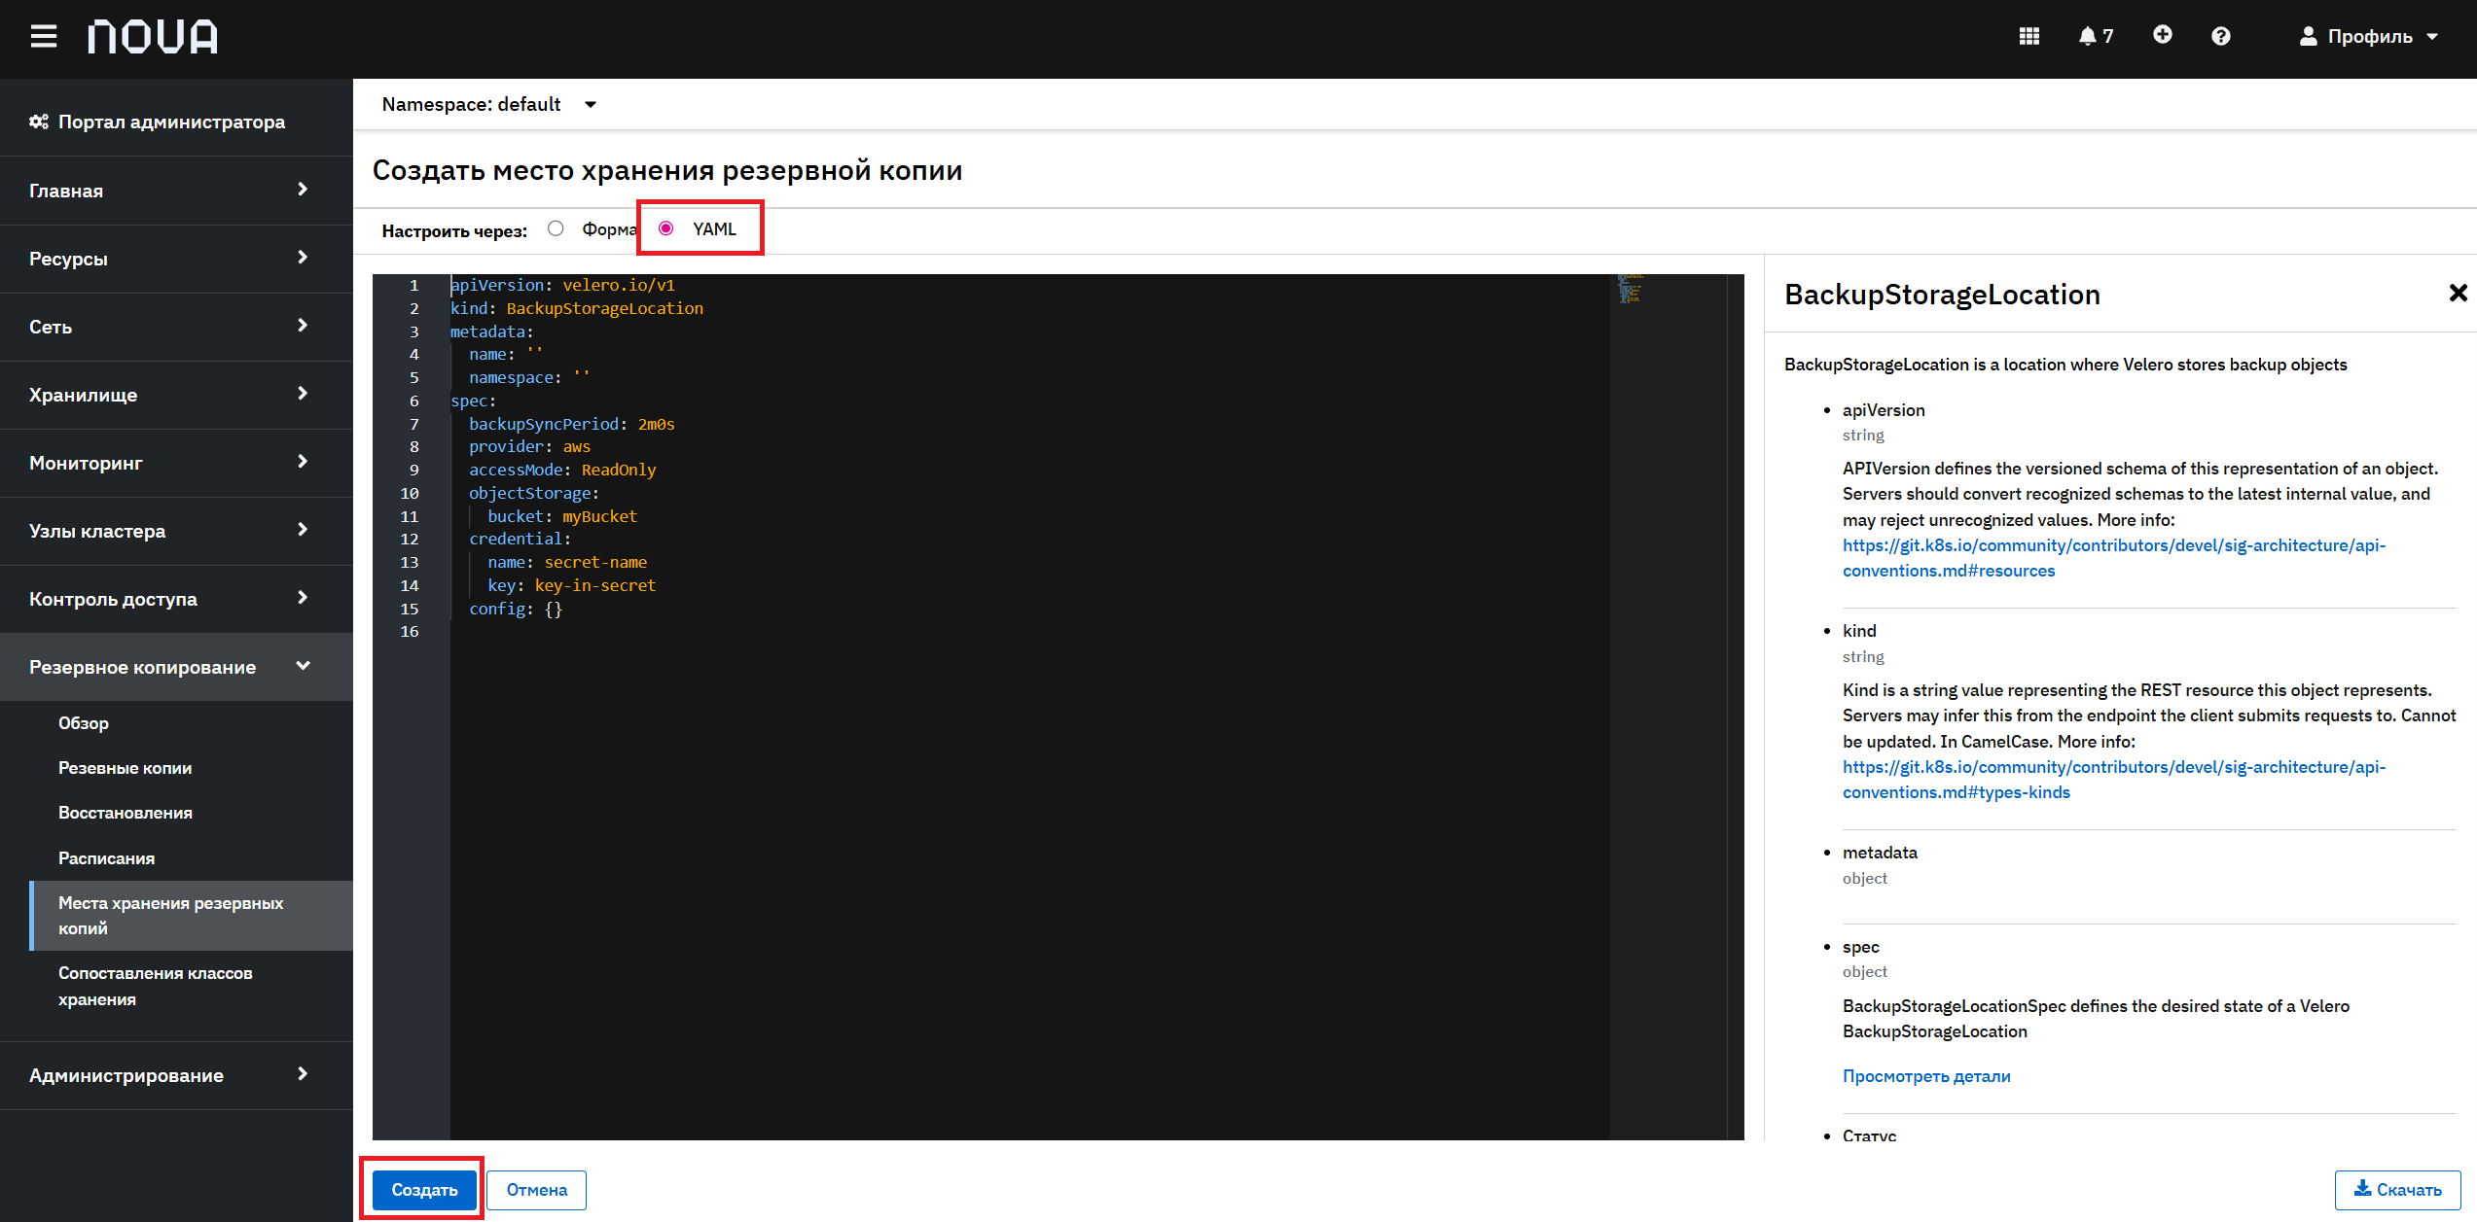This screenshot has height=1222, width=2477.
Task: Expand the Ресурсы menu section
Action: point(176,259)
